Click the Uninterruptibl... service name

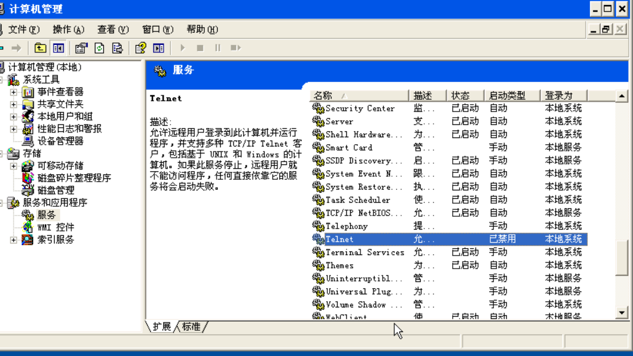coord(364,278)
